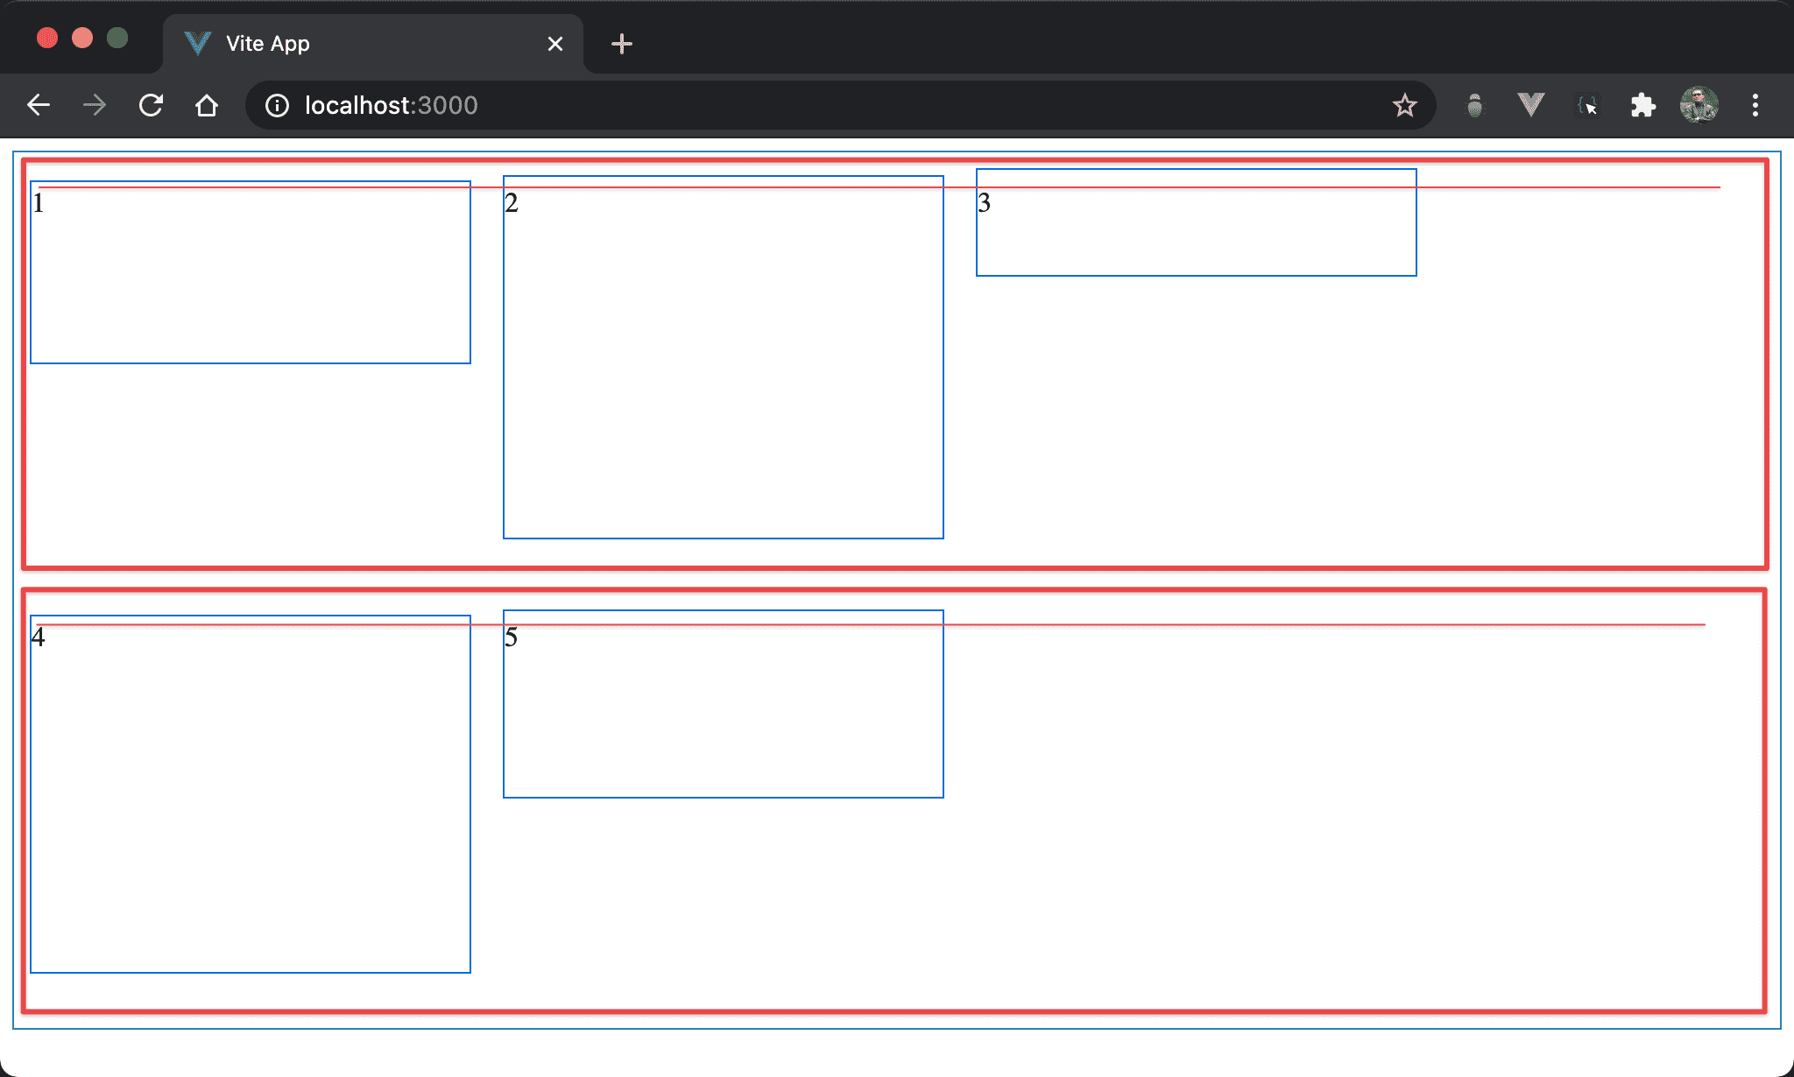
Task: Open a new browser tab
Action: tap(622, 44)
